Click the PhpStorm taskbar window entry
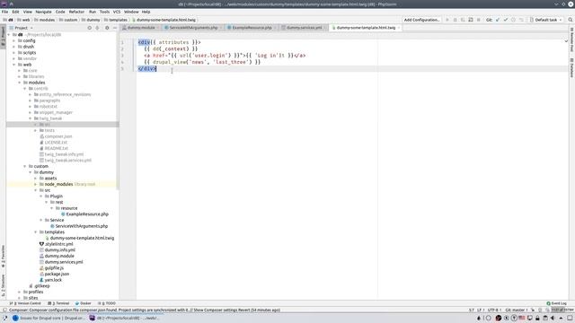 click(x=125, y=318)
